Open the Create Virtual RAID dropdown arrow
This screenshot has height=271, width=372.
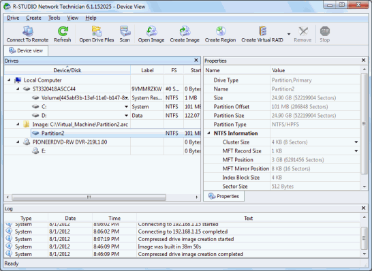tap(289, 34)
